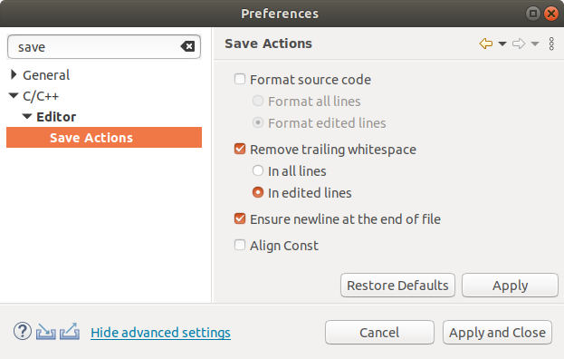
Task: Maximize the Preferences dialog window
Action: (x=533, y=14)
